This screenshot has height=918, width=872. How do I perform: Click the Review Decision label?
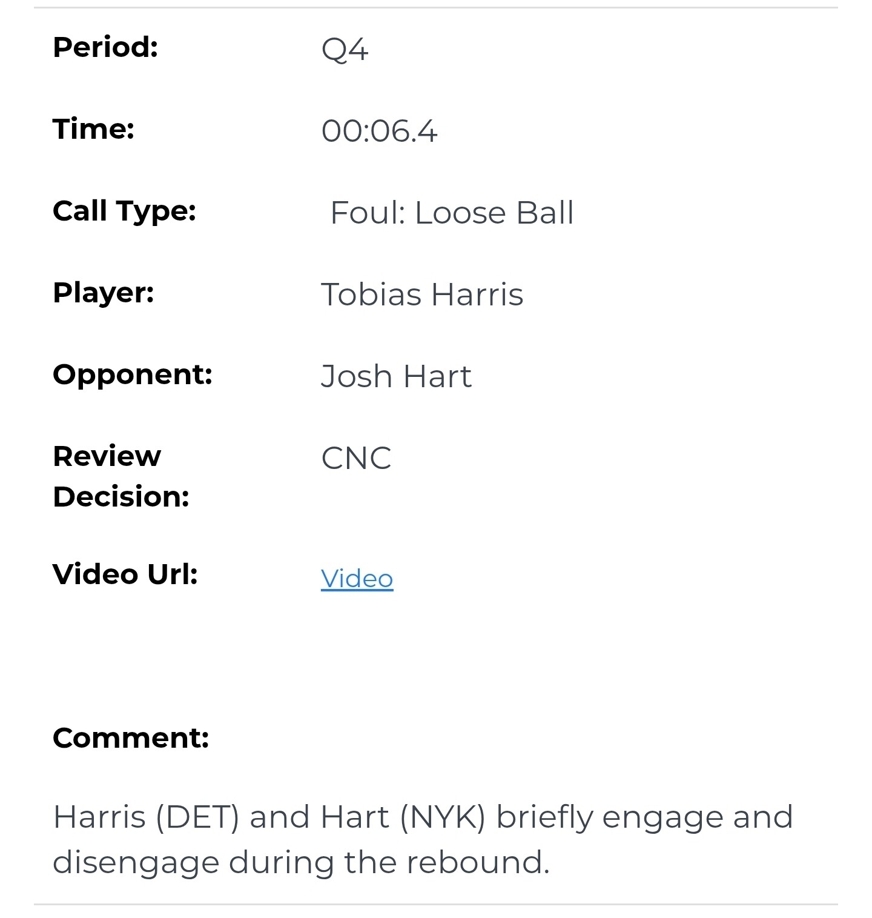tap(121, 476)
